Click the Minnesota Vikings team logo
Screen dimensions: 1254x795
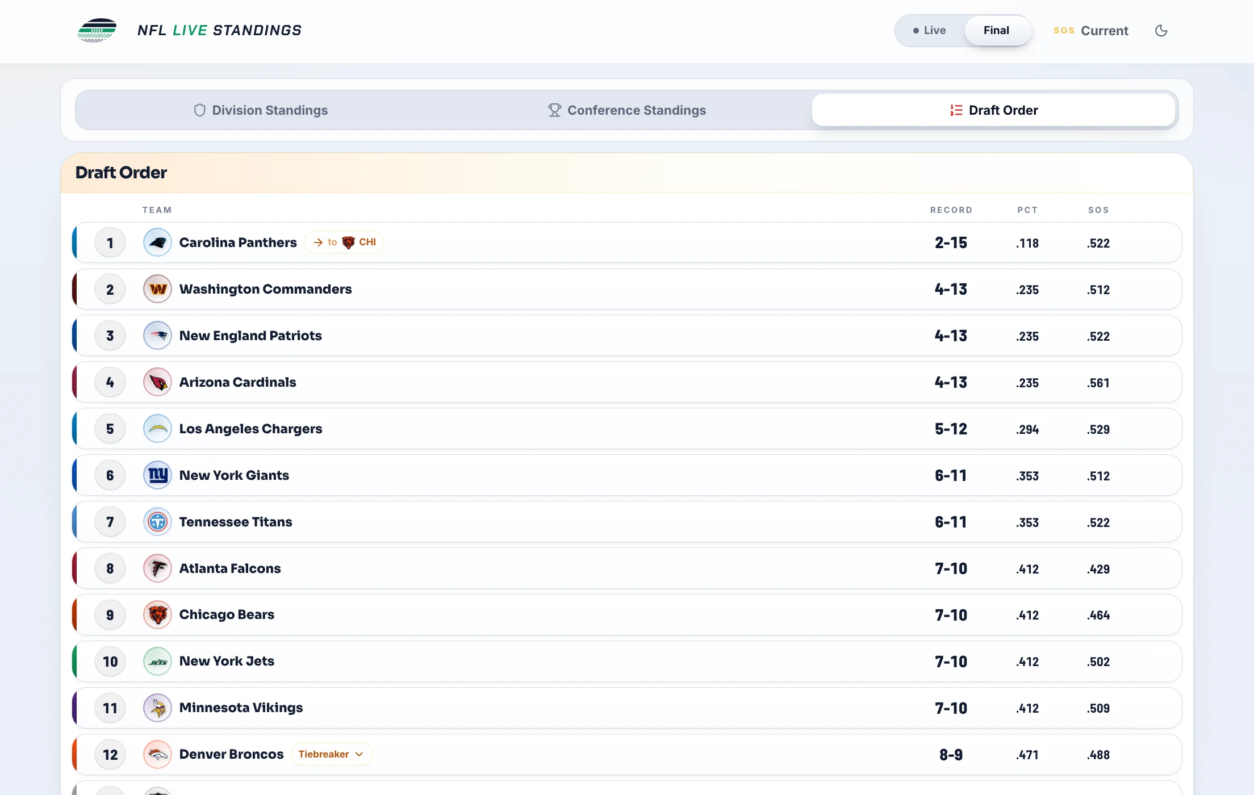[157, 708]
